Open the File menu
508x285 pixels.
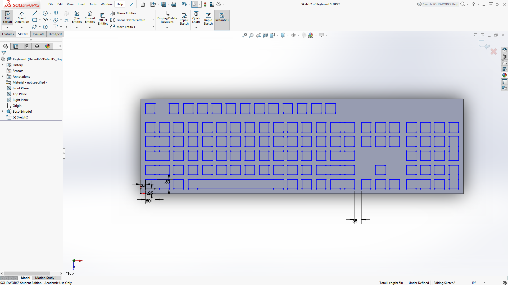click(51, 4)
